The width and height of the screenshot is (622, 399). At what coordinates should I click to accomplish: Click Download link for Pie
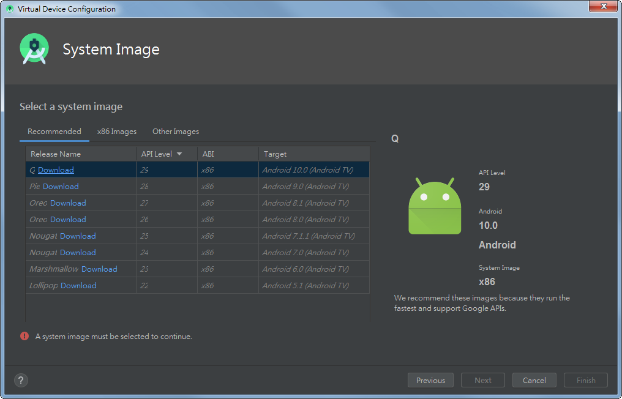[x=61, y=187]
